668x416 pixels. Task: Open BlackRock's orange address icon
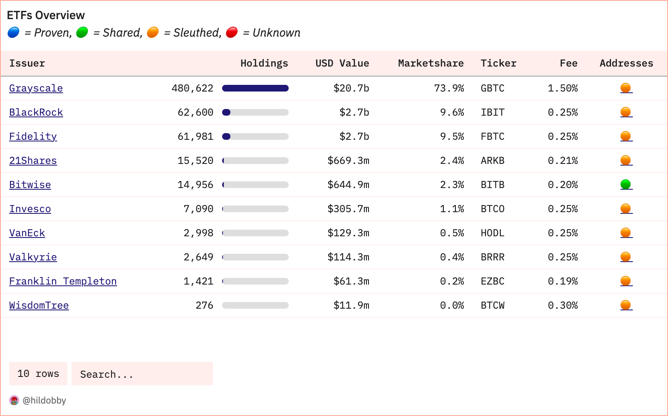pyautogui.click(x=626, y=112)
